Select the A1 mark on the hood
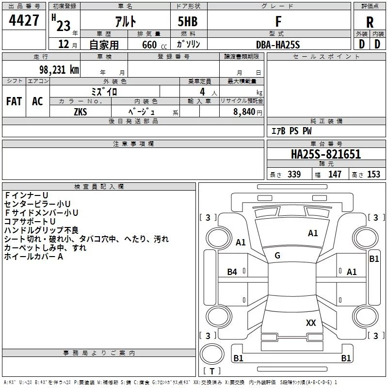Image resolution: width=388 pixels, height=388 pixels. (x=313, y=233)
